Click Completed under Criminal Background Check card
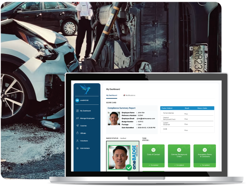Image resolution: width=247 pixels, height=187 pixels. coord(179,165)
